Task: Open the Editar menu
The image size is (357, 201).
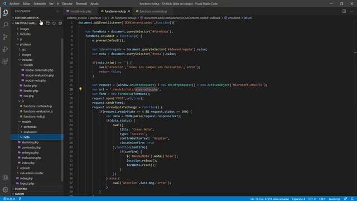Action: [26, 4]
